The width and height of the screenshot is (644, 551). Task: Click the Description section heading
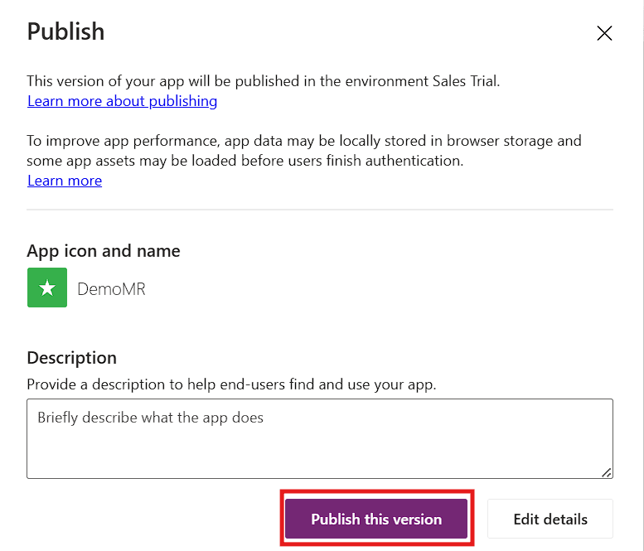(72, 358)
